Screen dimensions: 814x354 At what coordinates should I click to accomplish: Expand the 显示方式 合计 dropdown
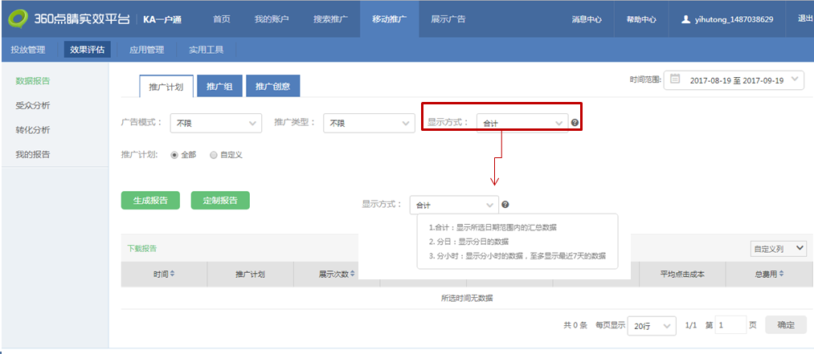tap(522, 123)
